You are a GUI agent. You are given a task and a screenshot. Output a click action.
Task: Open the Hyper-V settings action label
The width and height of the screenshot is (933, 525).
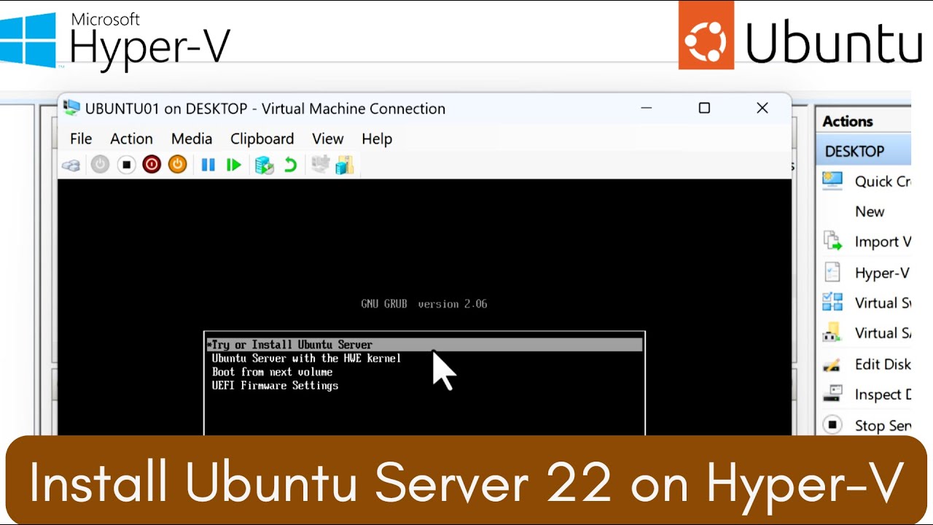[x=883, y=273]
